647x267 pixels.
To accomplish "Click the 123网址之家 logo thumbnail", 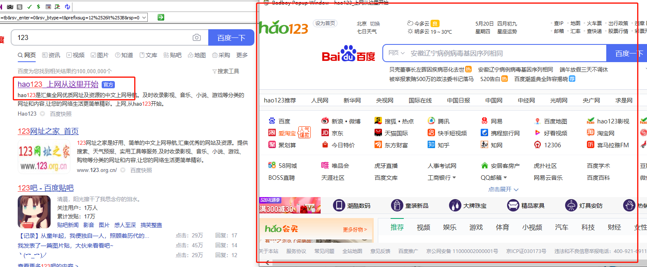I will coord(44,156).
